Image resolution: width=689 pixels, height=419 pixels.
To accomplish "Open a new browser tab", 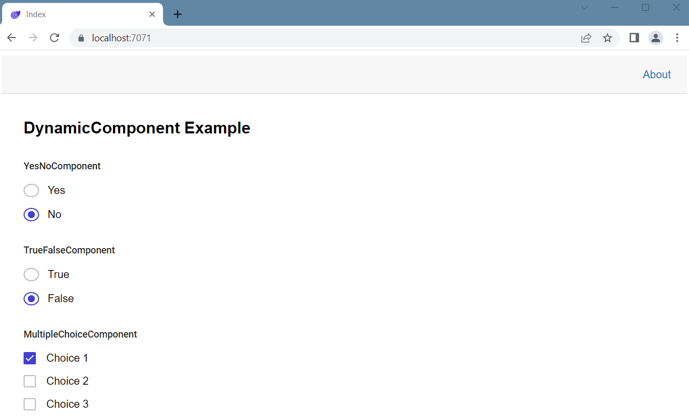I will tap(177, 14).
